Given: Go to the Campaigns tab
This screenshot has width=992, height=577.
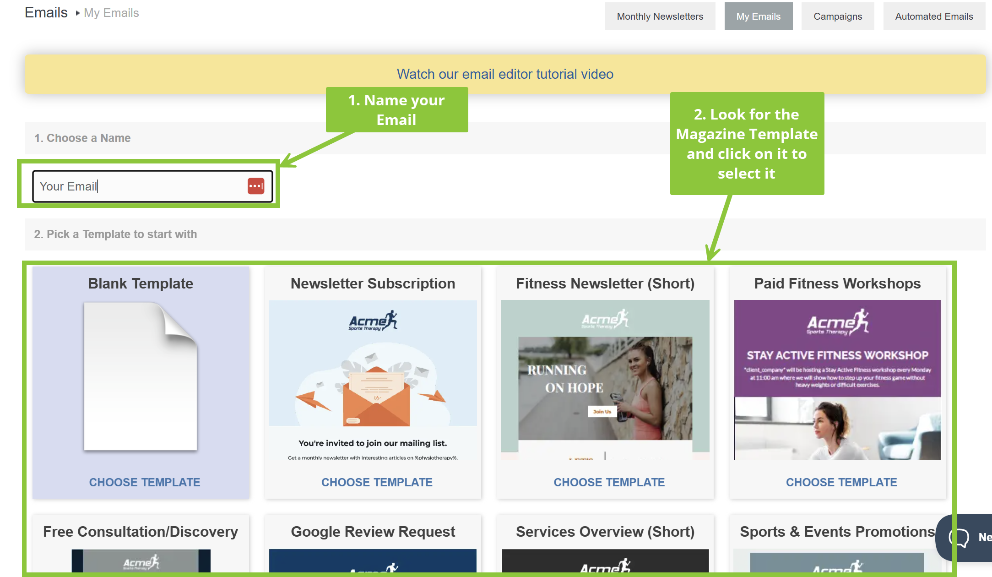Looking at the screenshot, I should point(837,16).
